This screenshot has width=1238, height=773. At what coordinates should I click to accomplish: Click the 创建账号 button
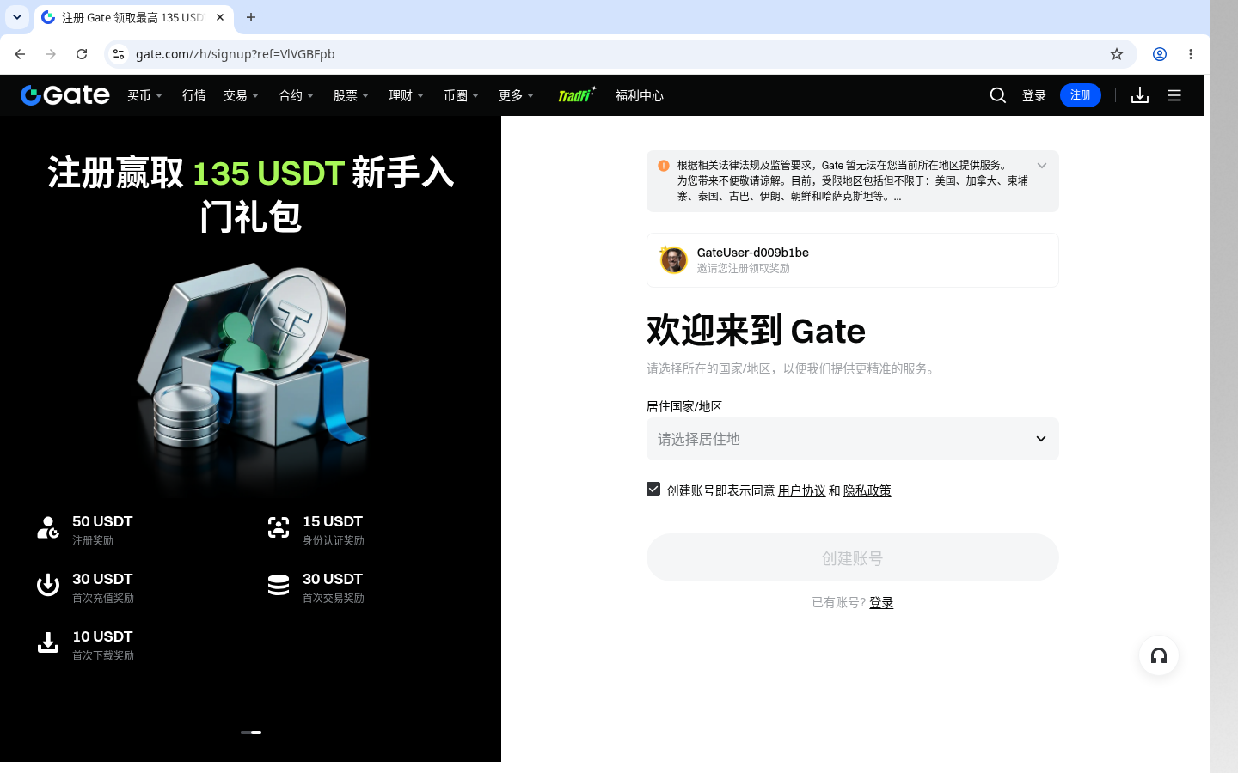(x=853, y=557)
